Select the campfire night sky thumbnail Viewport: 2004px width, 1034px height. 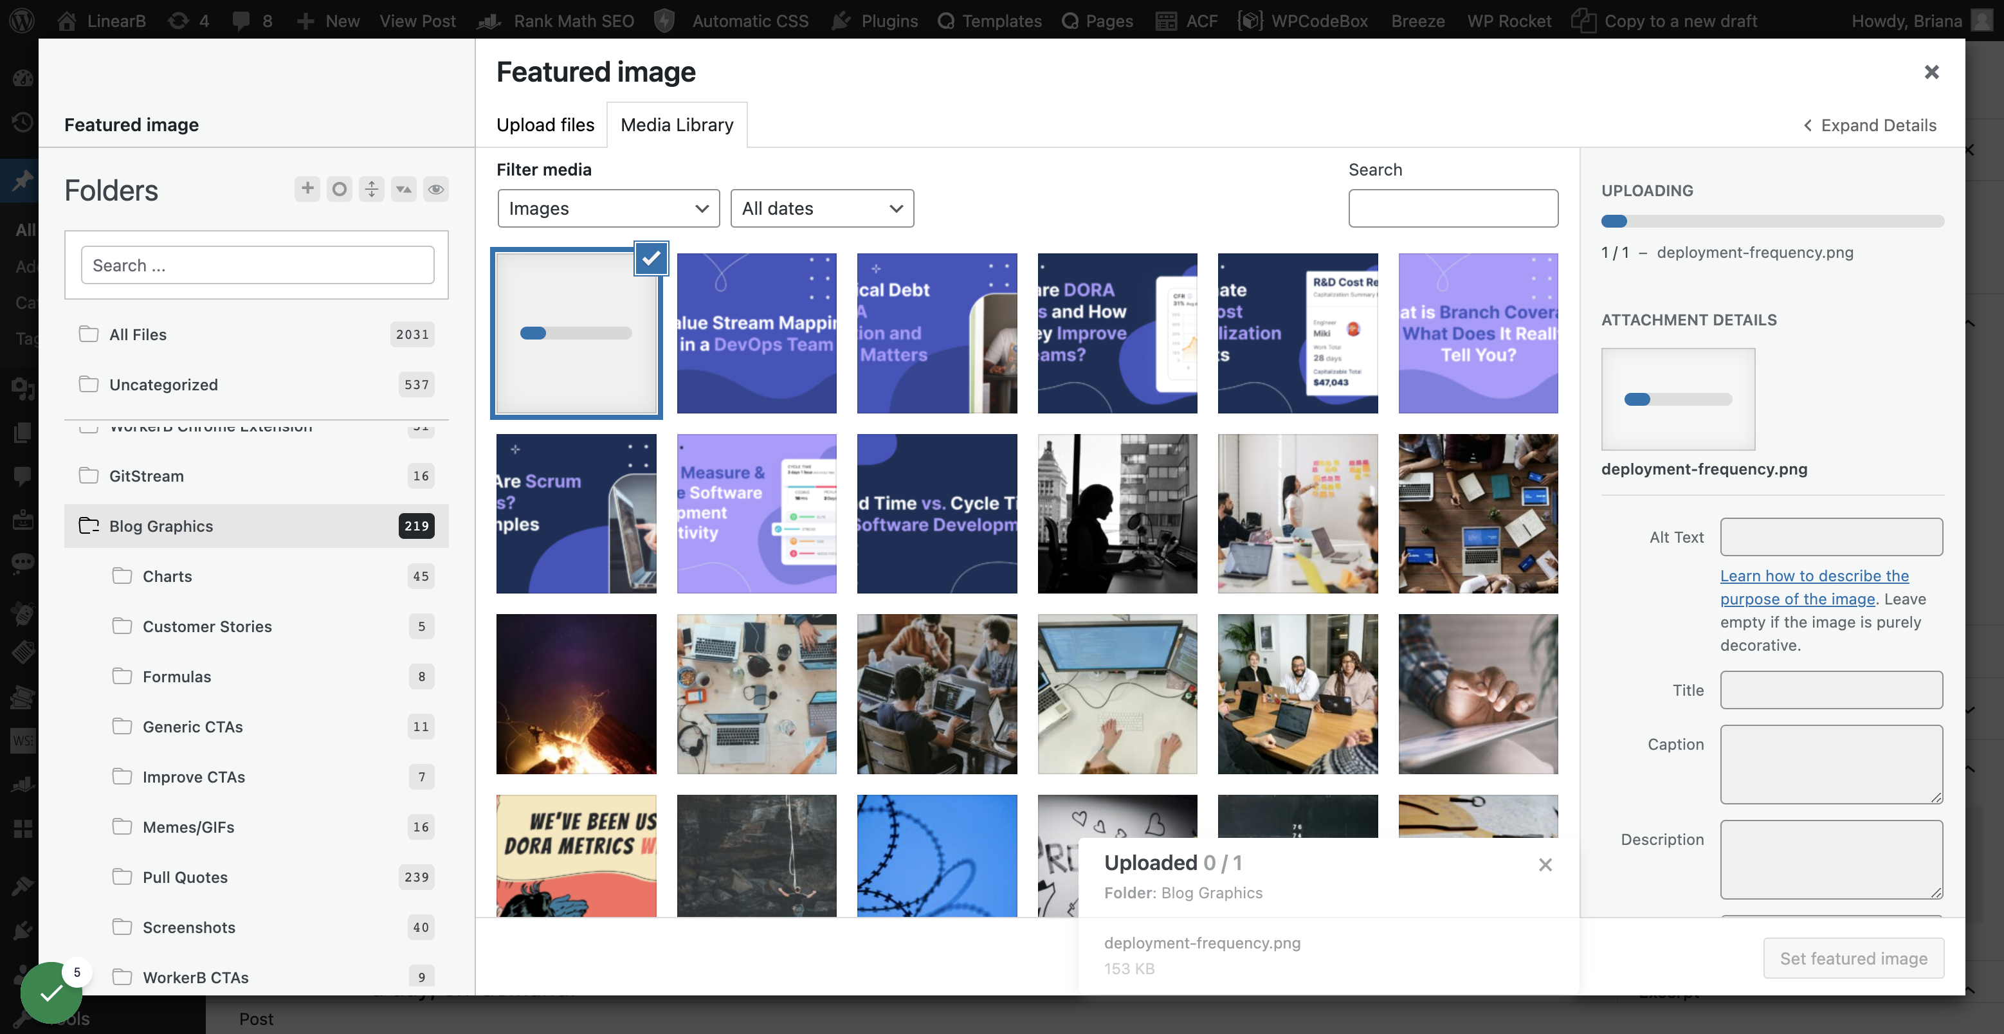[x=576, y=694]
